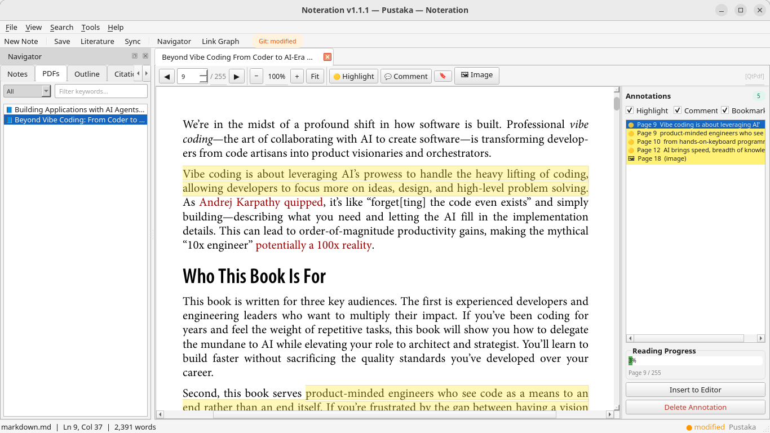770x433 pixels.
Task: Click New Note in toolbar
Action: pyautogui.click(x=21, y=41)
